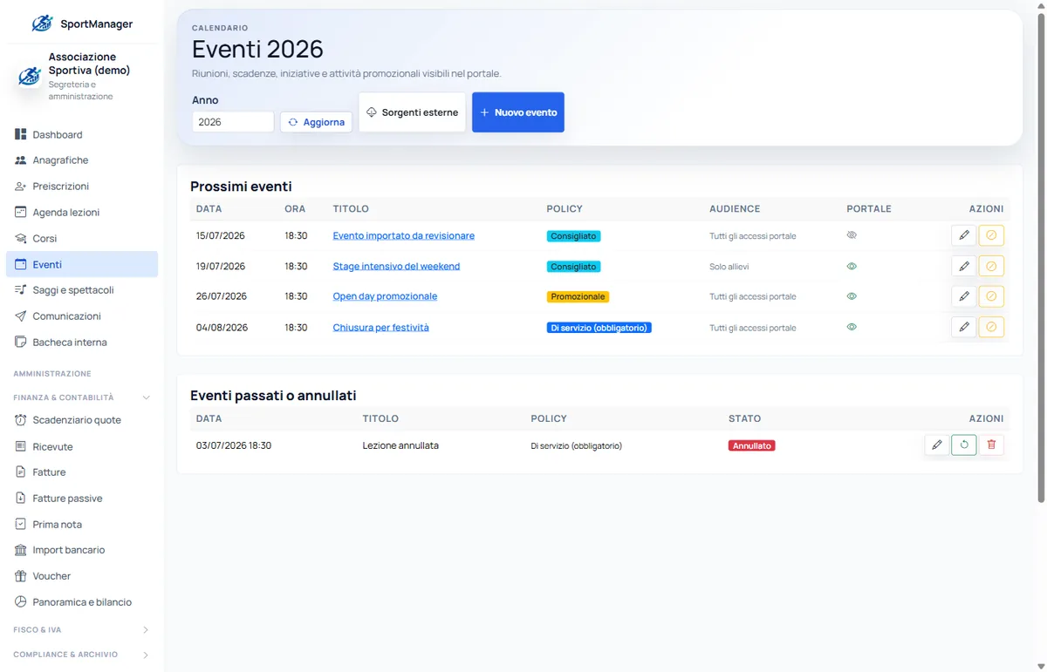Open Panoramica e bilancio
This screenshot has height=672, width=1047.
[82, 602]
